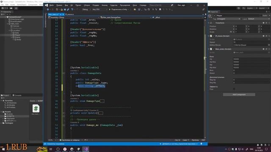Screen dimensions: 271x152
Task: Click the bookmark icon in Visual Studio toolbar
Action: (x=160, y=9)
